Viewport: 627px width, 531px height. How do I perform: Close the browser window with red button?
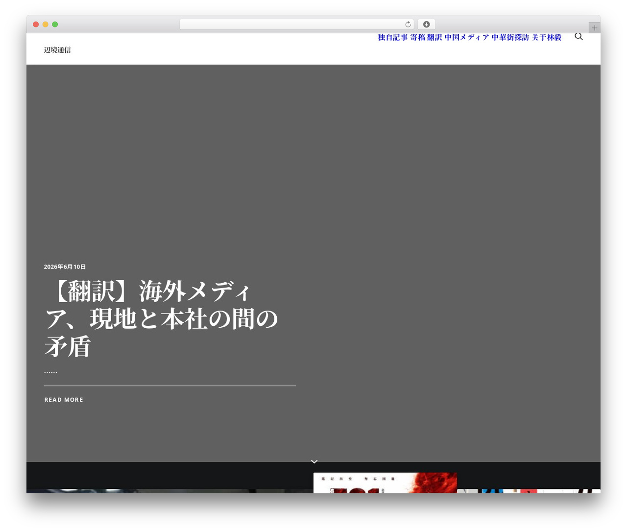click(x=36, y=24)
